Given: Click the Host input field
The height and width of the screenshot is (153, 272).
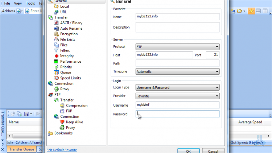Looking at the screenshot, I should click(164, 55).
